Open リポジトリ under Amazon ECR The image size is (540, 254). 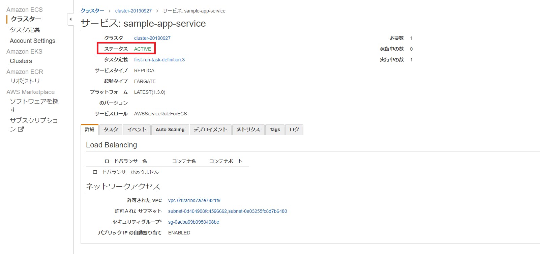25,81
